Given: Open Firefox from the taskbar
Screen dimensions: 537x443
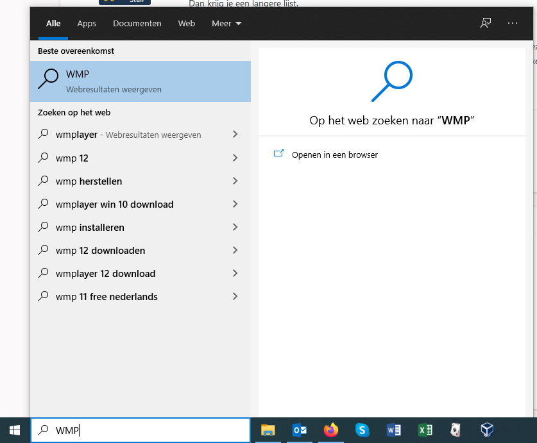Looking at the screenshot, I should point(331,430).
